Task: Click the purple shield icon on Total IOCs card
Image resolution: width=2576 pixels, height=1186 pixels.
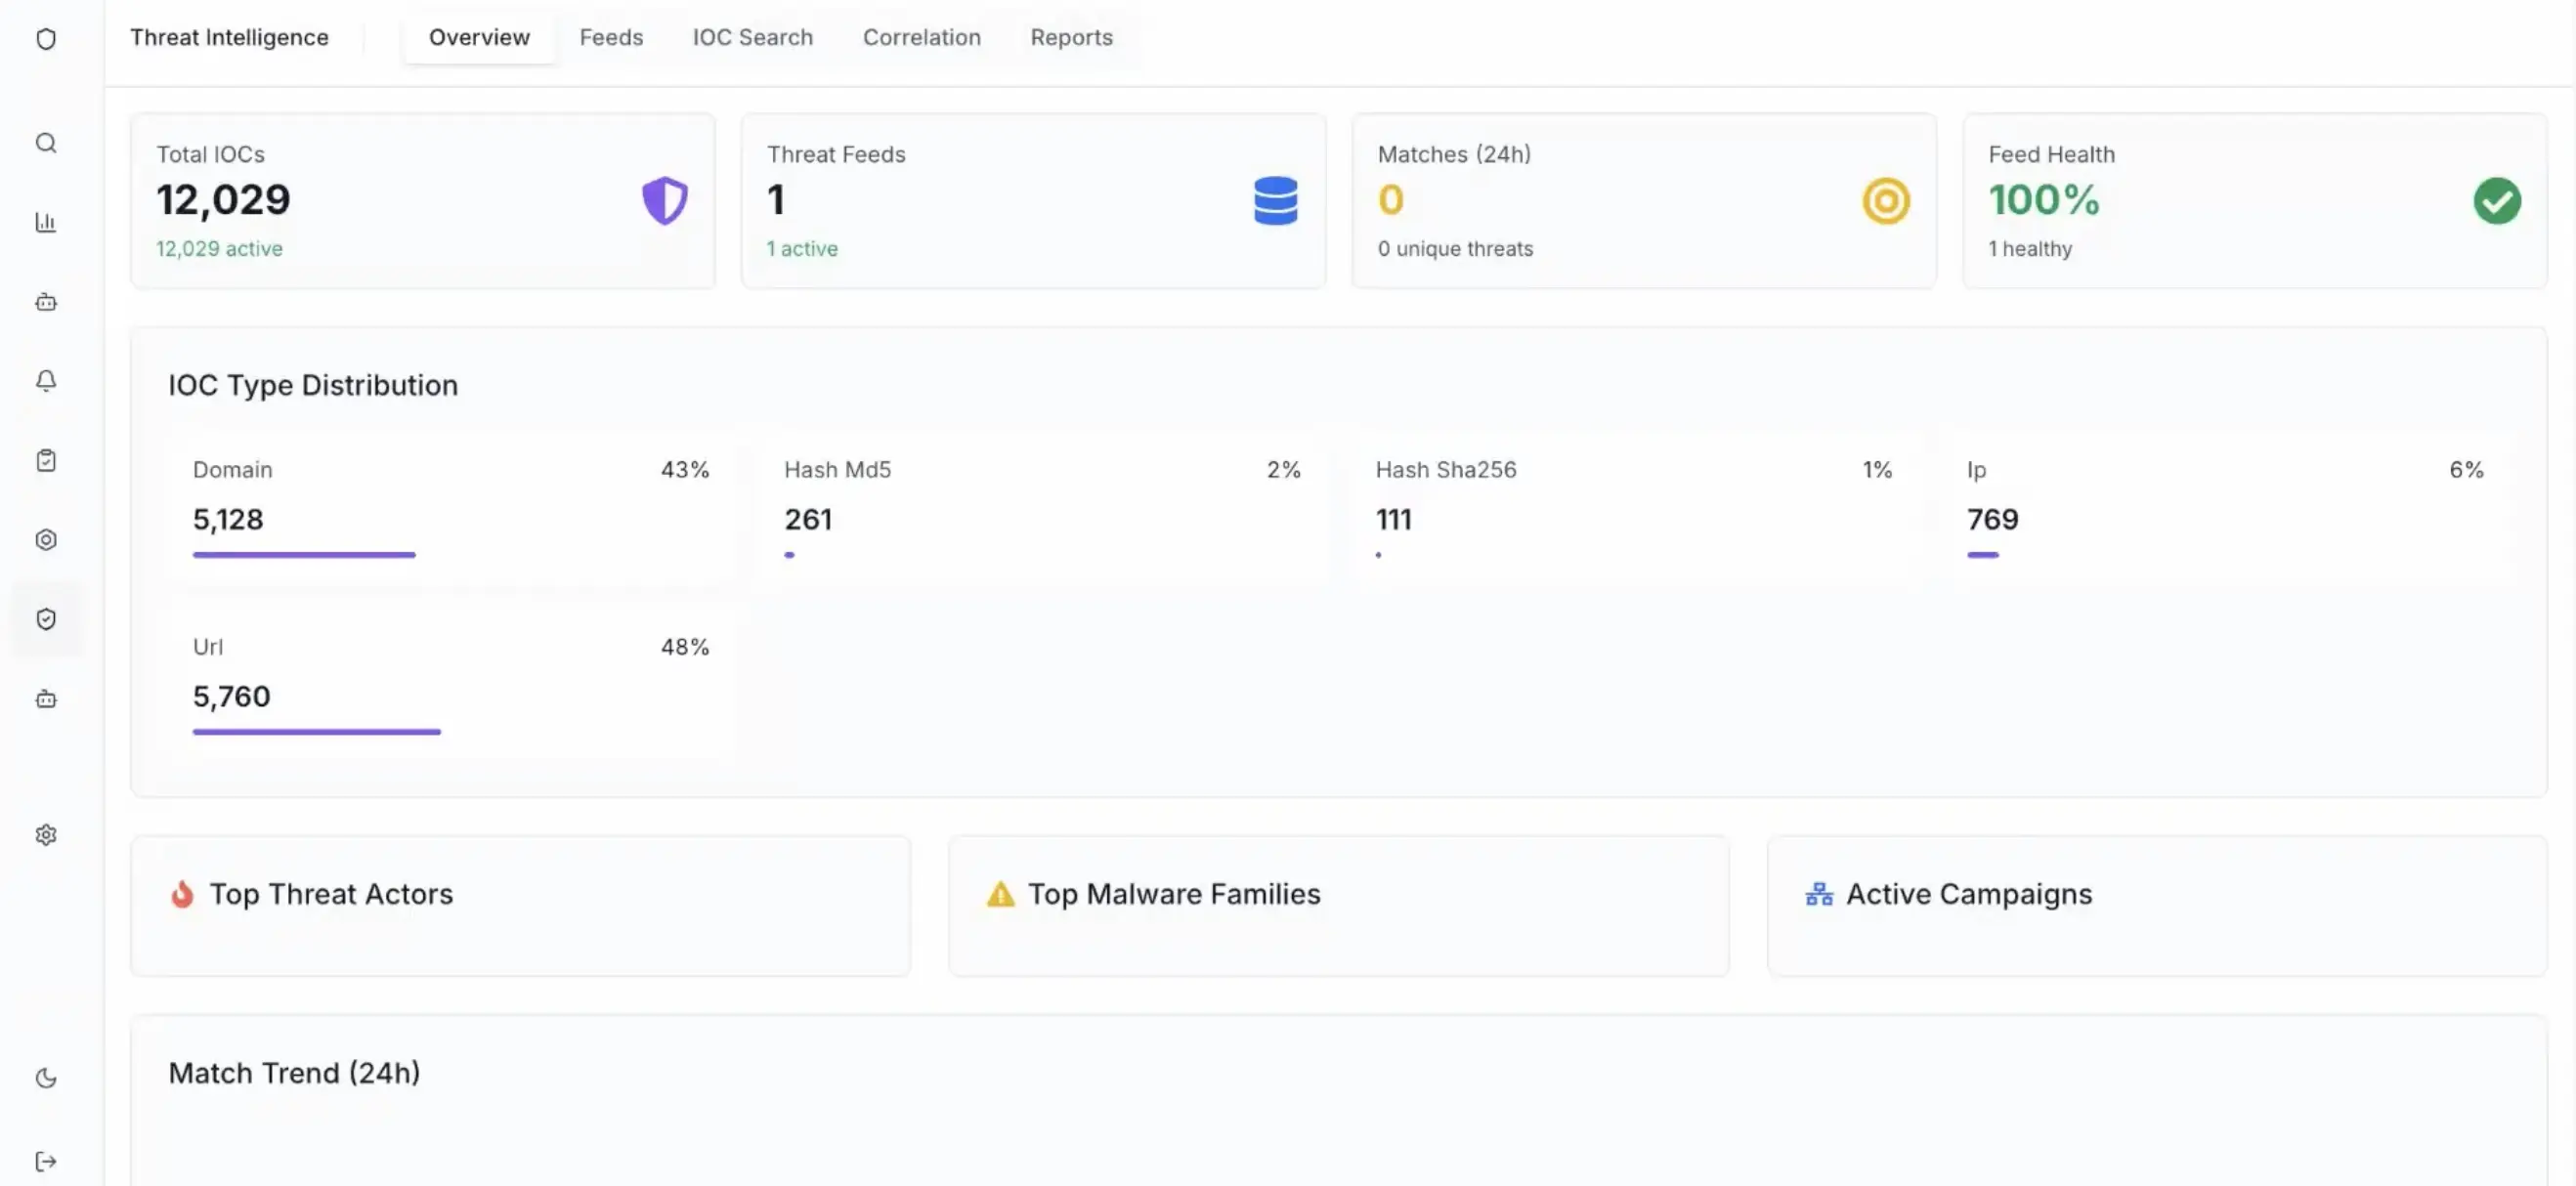Action: tap(663, 200)
